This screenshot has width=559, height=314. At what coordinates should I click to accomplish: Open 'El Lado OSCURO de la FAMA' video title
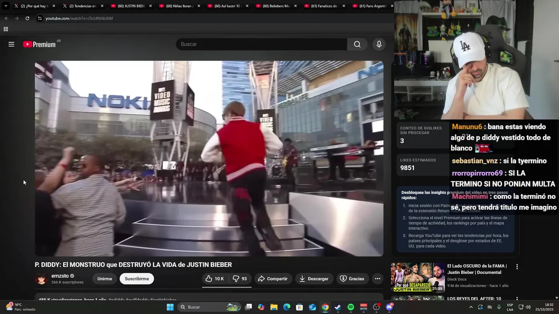pyautogui.click(x=477, y=269)
